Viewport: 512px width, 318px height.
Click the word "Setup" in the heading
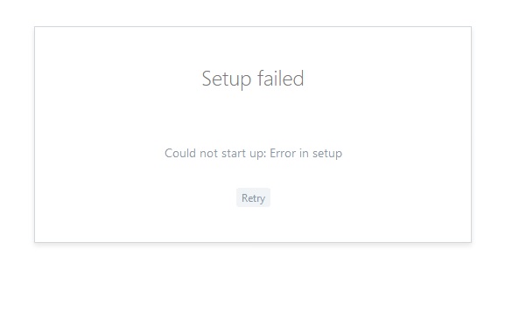point(227,79)
